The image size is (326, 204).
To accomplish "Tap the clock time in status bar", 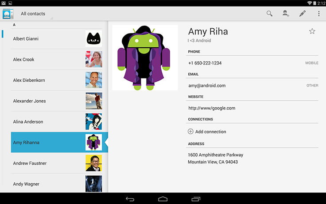I will [322, 3].
